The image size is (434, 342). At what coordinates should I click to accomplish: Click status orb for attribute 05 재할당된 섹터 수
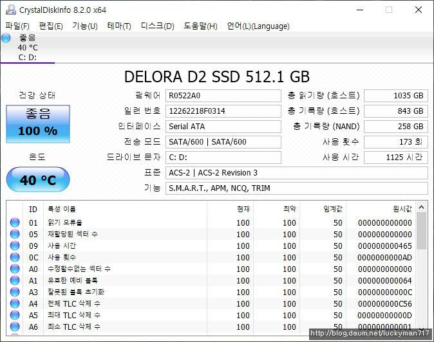point(15,234)
